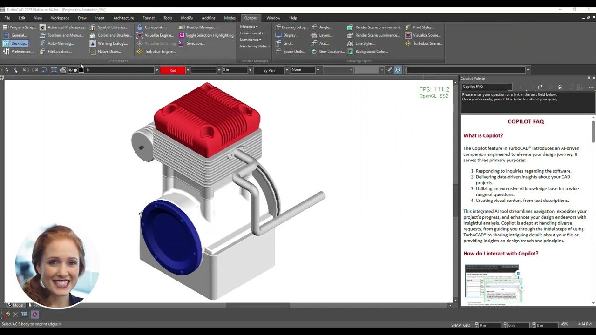Screen dimensions: 596x335
Task: Open Drawing Setup
Action: pos(291,27)
